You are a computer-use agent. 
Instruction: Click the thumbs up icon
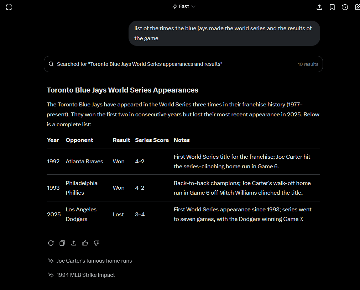click(x=85, y=243)
